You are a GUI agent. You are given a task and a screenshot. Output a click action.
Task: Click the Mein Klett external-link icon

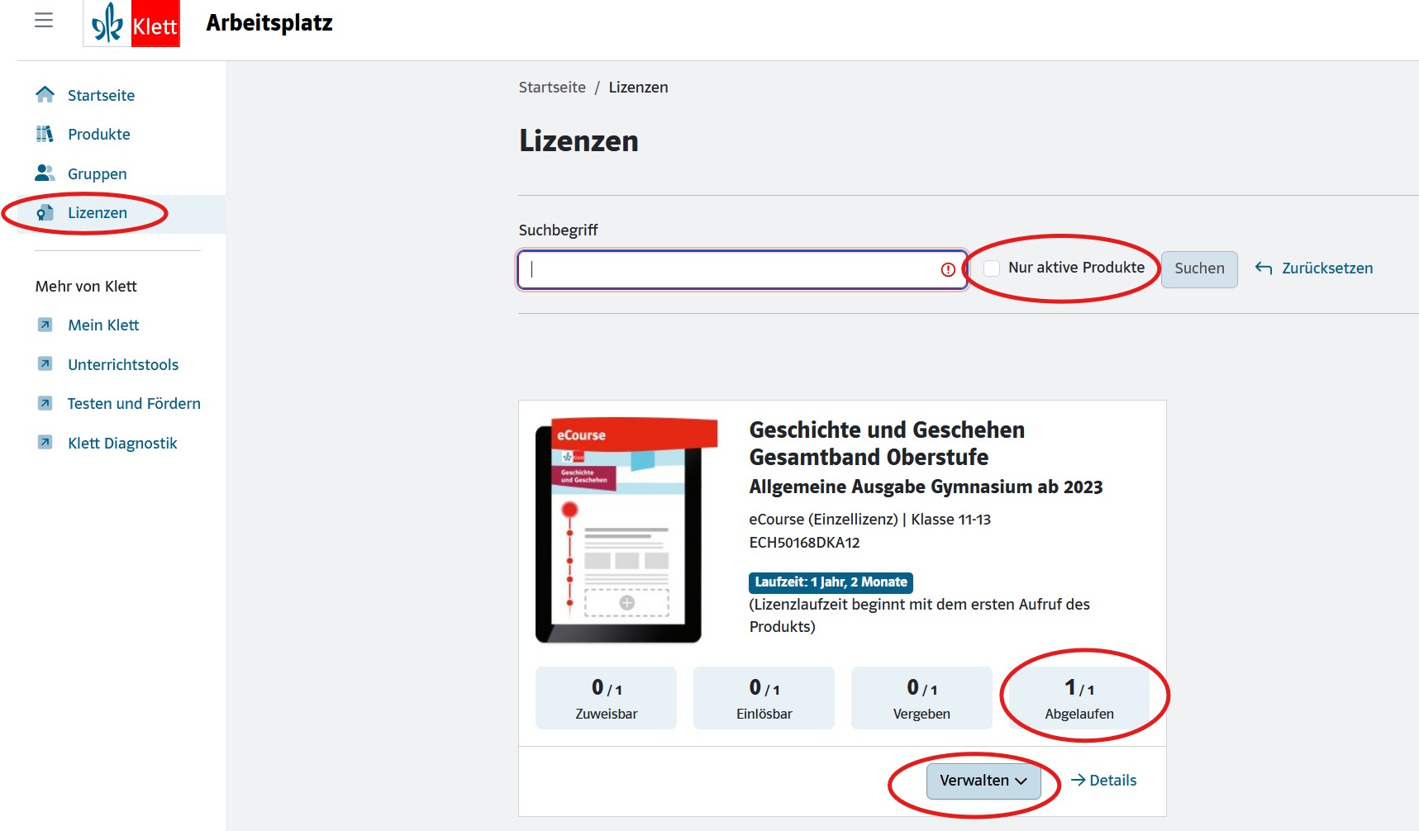[45, 325]
